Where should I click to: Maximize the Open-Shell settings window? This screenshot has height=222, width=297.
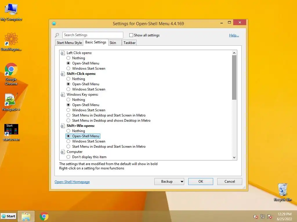tap(229, 23)
